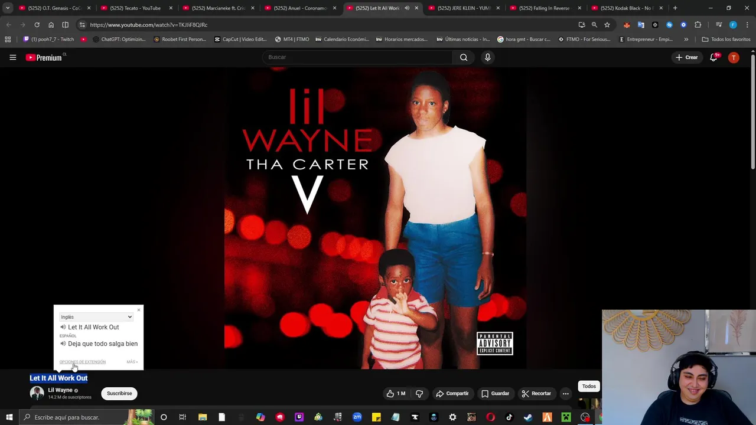Viewport: 756px width, 425px height.
Task: Open the pooh7_7 - Twitch bookmark
Action: [48, 40]
